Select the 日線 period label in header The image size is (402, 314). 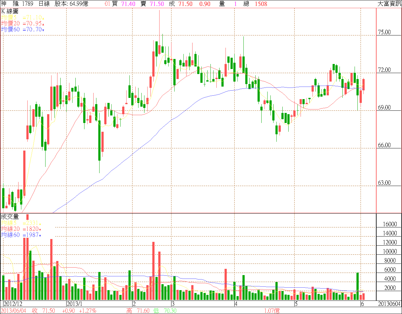click(44, 4)
